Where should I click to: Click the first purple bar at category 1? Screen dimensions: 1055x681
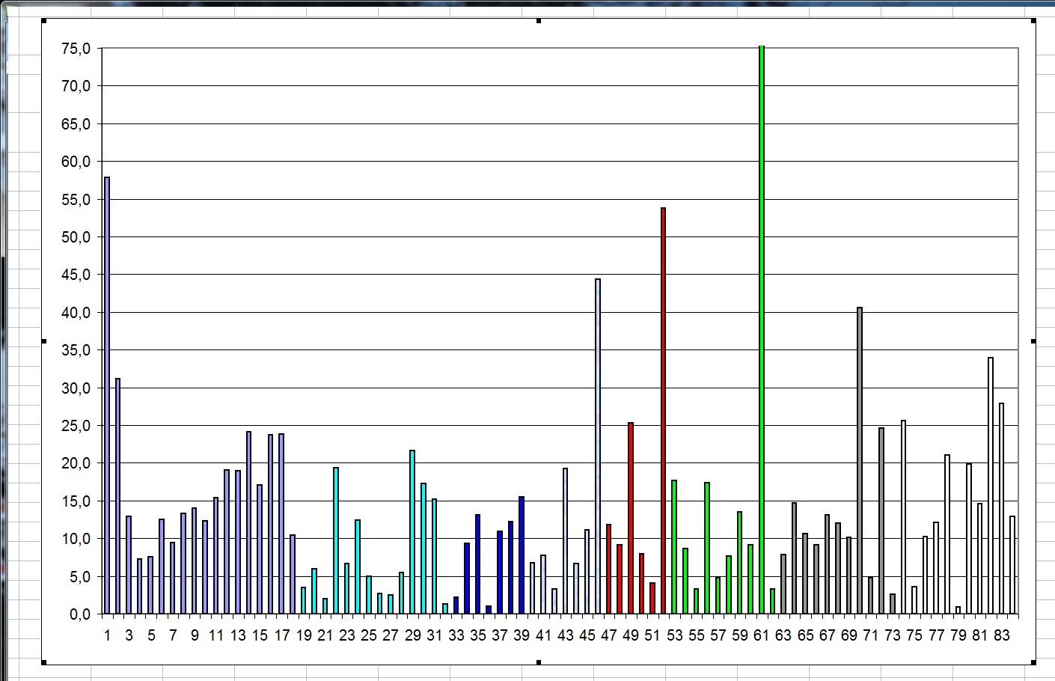click(107, 397)
